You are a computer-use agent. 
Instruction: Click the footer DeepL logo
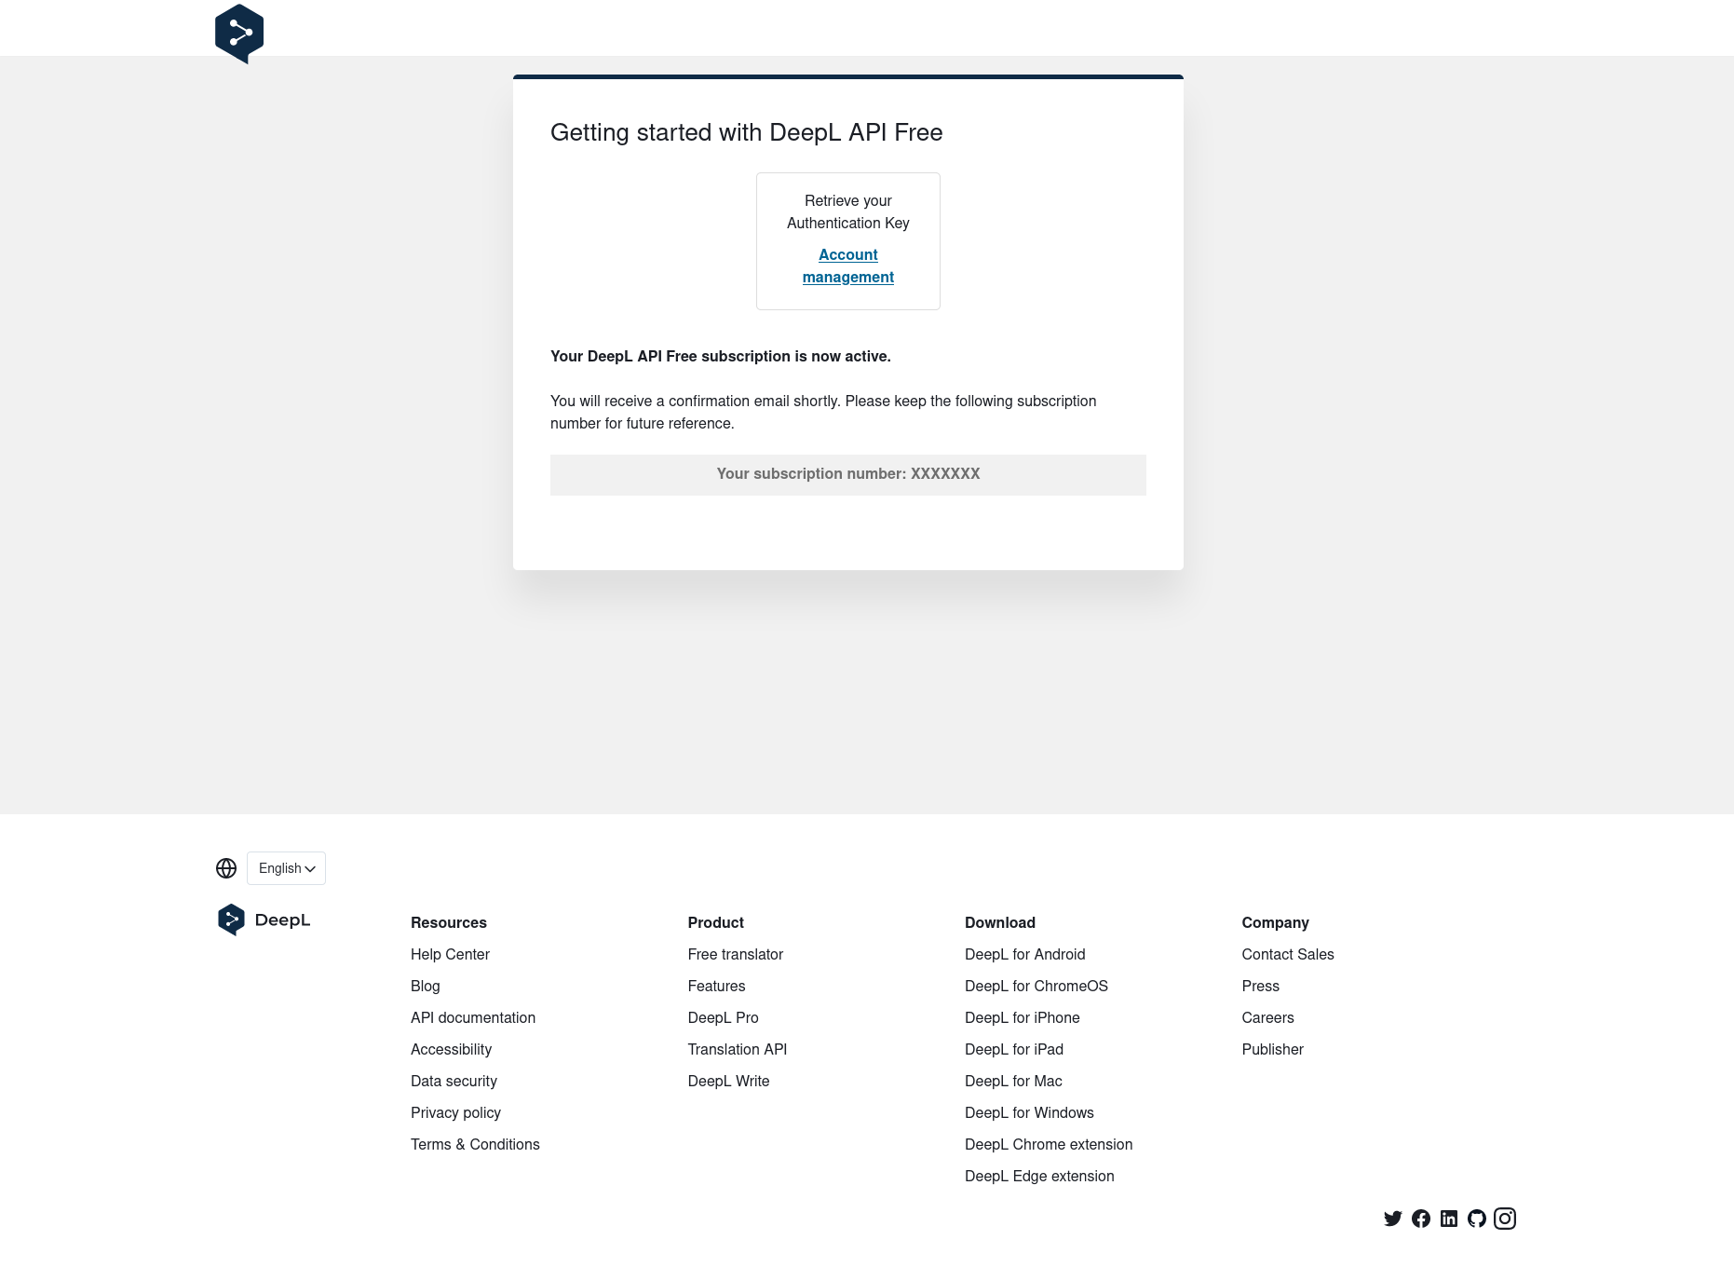(x=264, y=920)
